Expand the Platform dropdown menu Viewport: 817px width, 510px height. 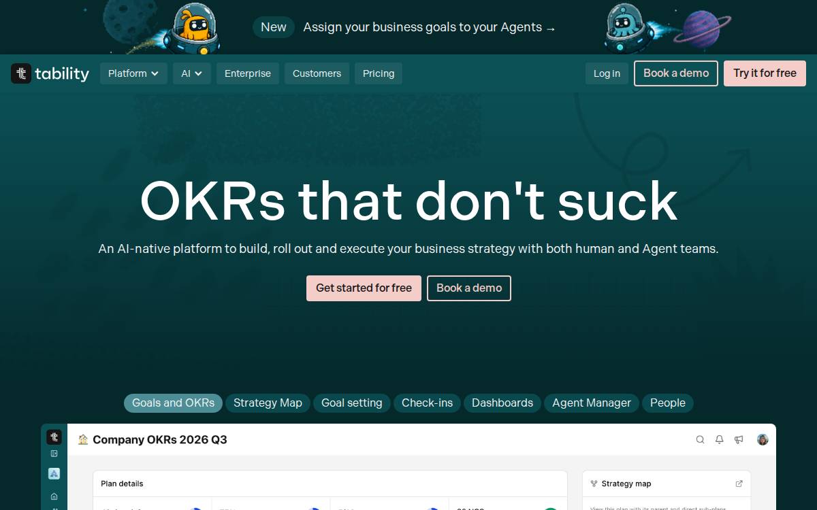(133, 73)
